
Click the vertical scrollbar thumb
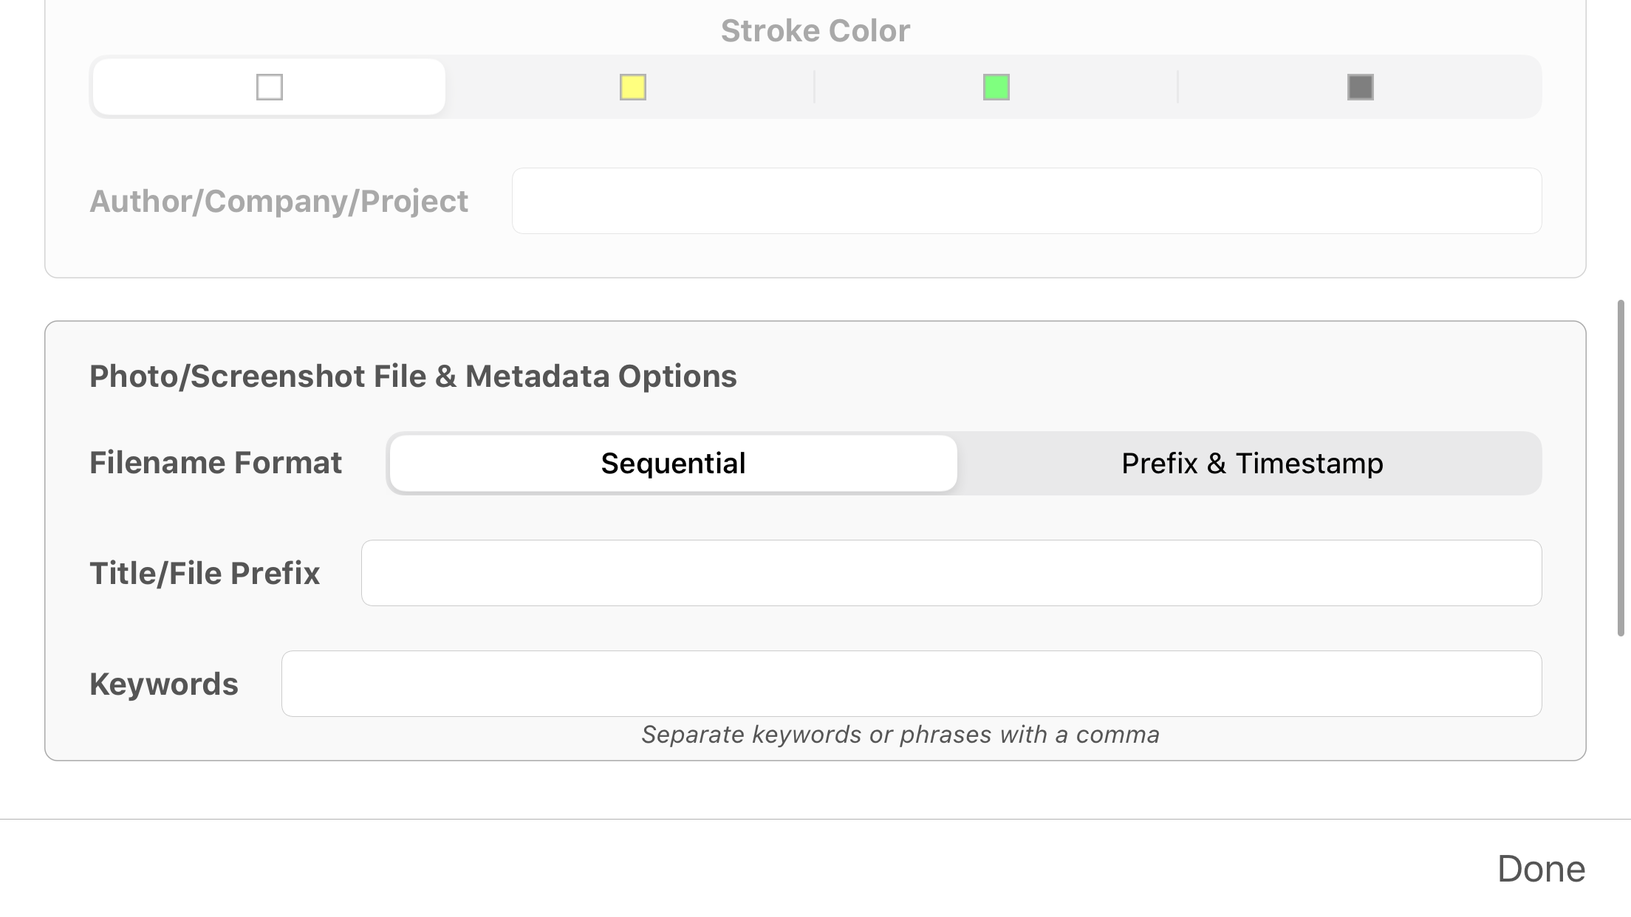[x=1621, y=467]
